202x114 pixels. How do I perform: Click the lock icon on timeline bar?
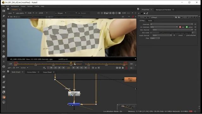pos(123,68)
